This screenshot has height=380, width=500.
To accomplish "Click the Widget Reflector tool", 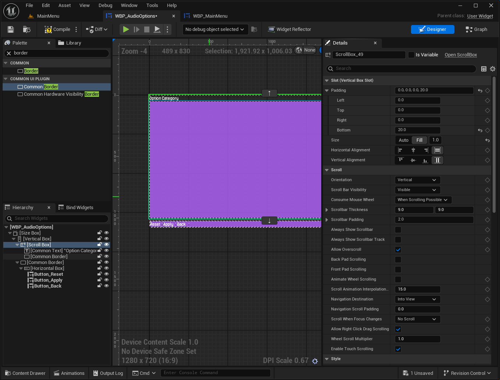I will point(290,29).
